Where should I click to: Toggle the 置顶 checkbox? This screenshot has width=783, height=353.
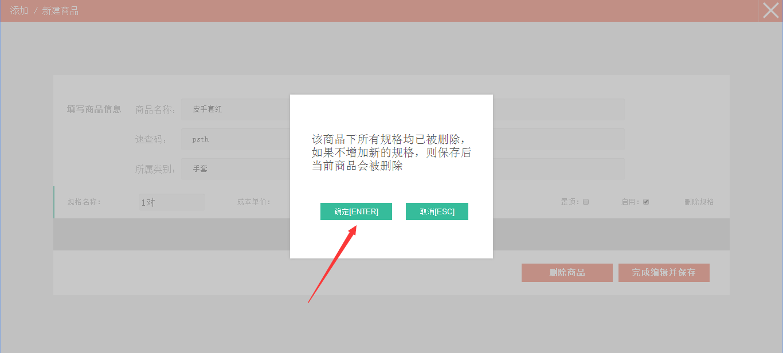586,202
